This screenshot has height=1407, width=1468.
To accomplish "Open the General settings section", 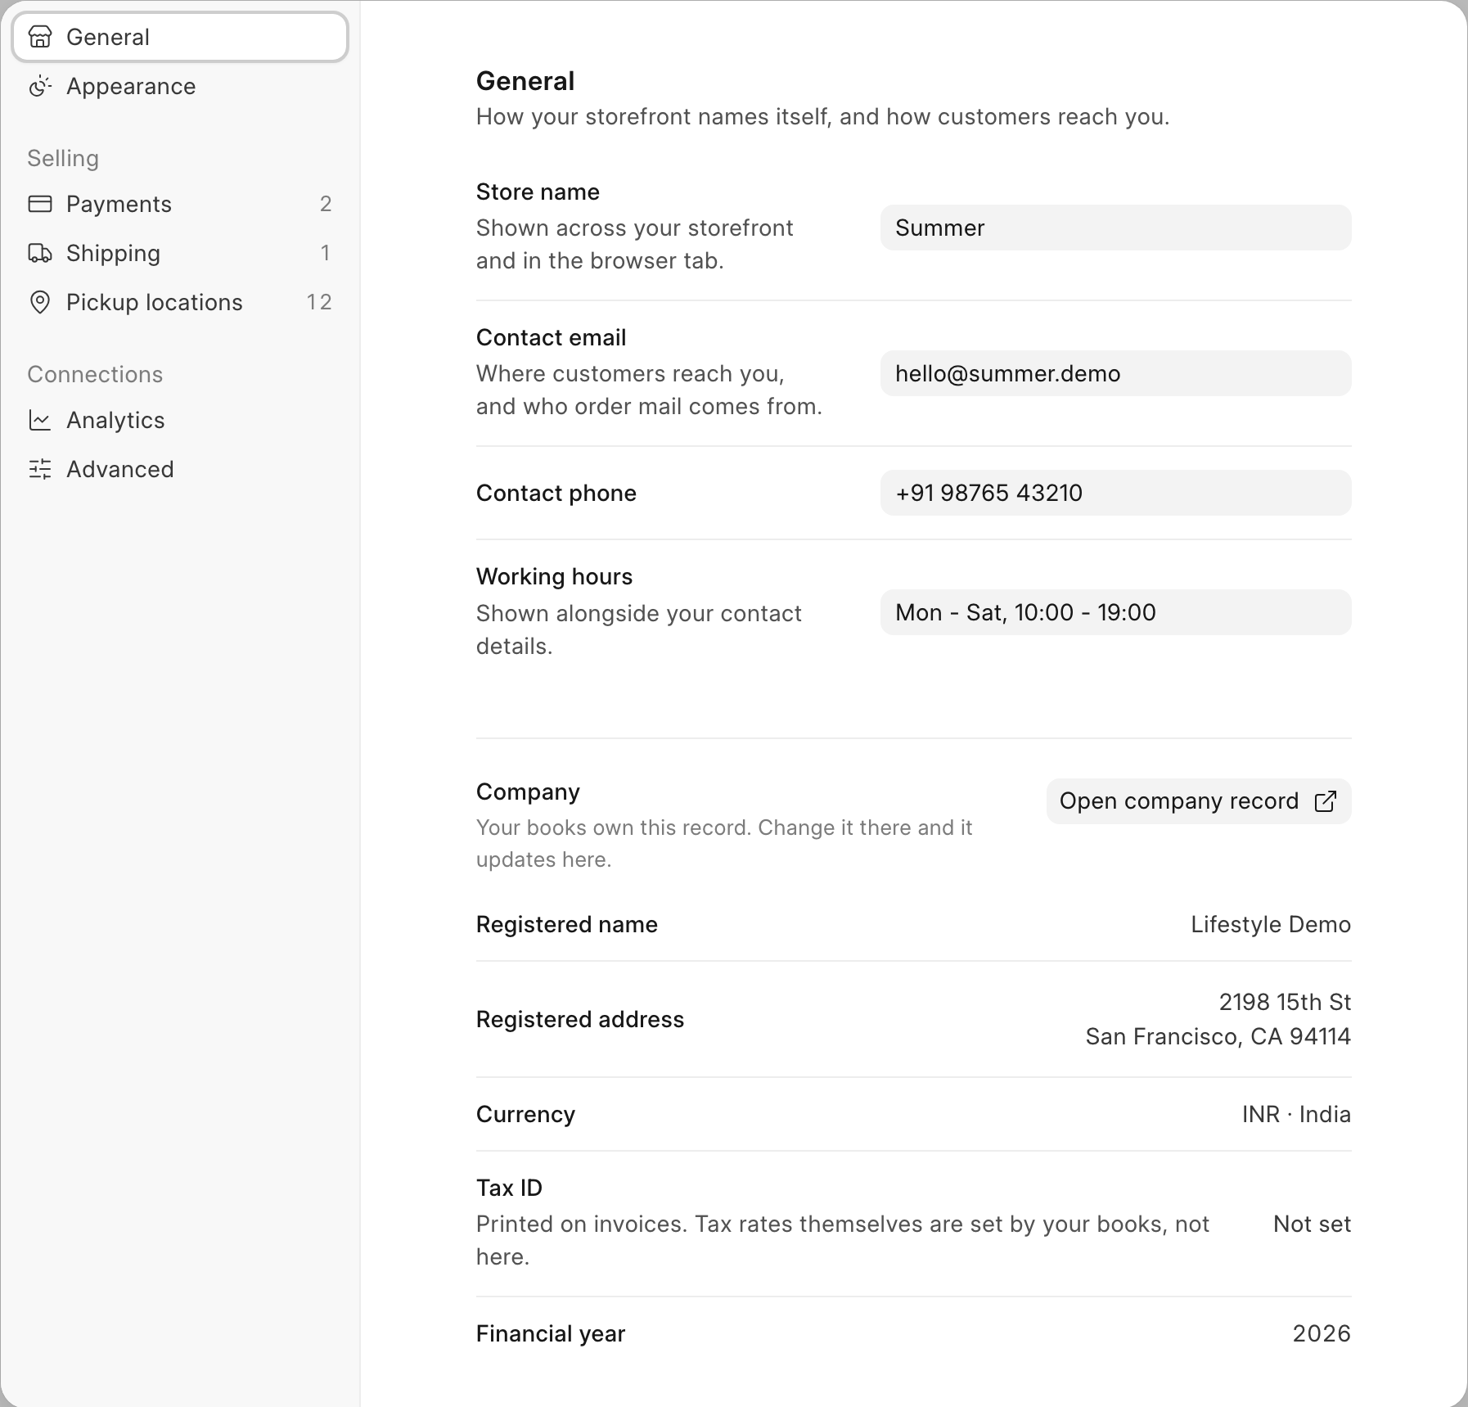I will point(180,37).
